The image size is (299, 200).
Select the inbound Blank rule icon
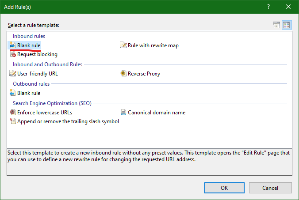[12, 45]
